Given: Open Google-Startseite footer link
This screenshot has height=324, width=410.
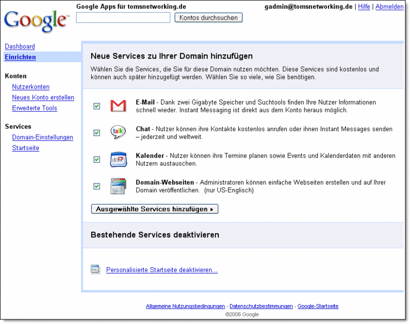Looking at the screenshot, I should (318, 306).
